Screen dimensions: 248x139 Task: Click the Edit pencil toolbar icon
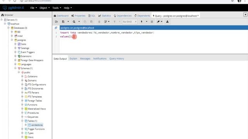(105, 22)
